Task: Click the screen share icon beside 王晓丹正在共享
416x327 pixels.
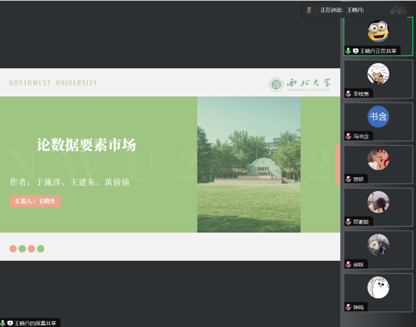Action: (355, 51)
